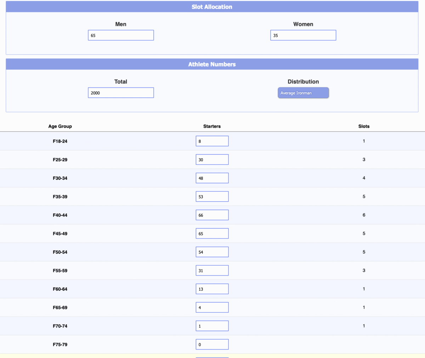Select the Total athlete numbers field
The width and height of the screenshot is (425, 358).
click(121, 93)
